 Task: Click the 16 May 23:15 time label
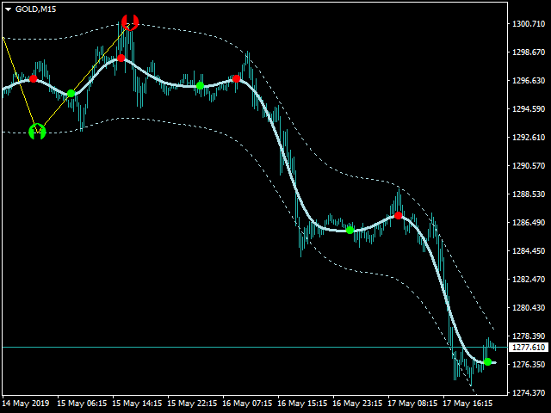click(x=357, y=404)
